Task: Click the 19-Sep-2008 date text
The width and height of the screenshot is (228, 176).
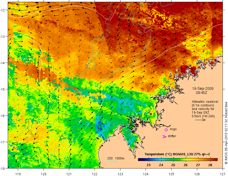Action: (x=203, y=89)
